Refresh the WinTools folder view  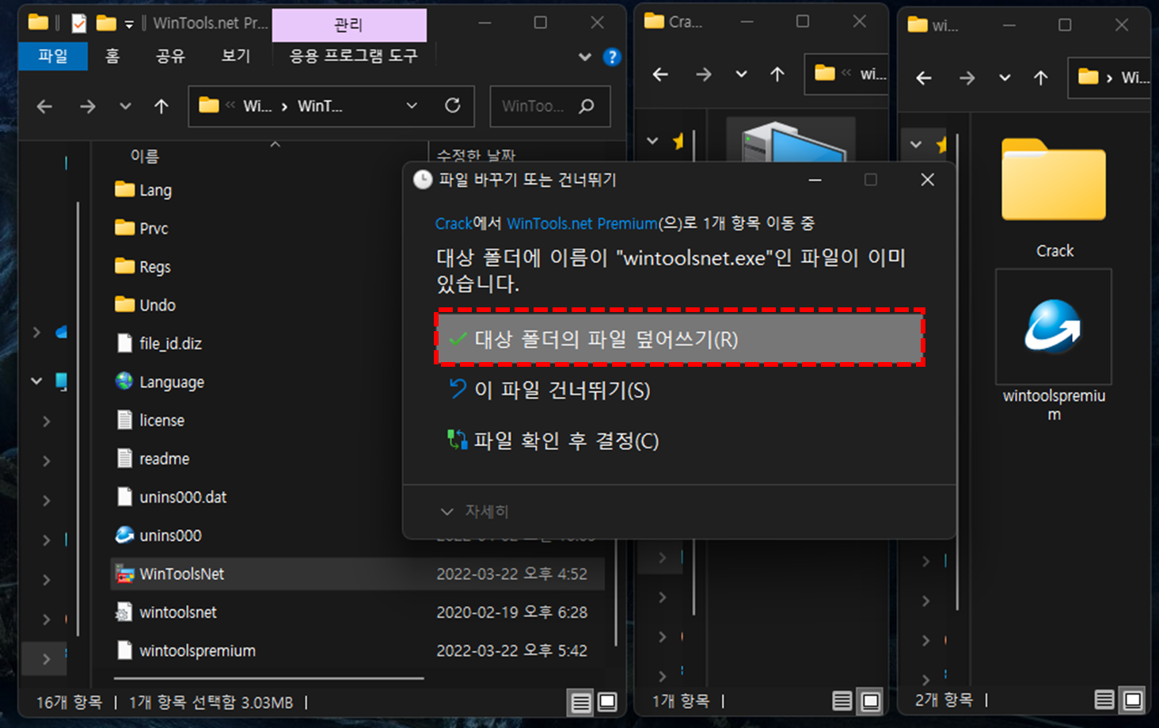pos(453,105)
